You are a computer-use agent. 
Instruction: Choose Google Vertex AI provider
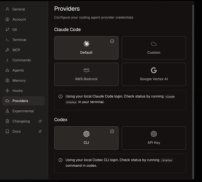(x=154, y=74)
